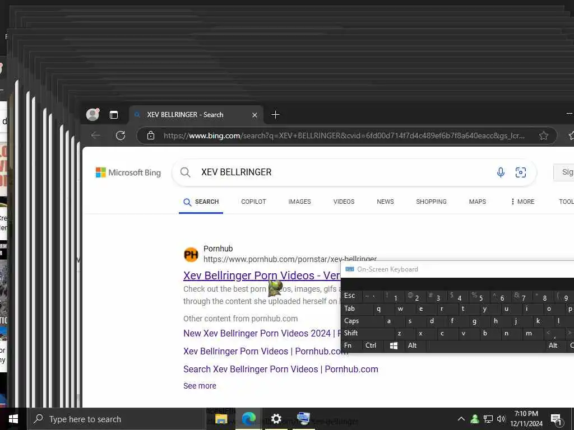This screenshot has height=430, width=574.
Task: Switch to the MAPS tab
Action: point(478,202)
